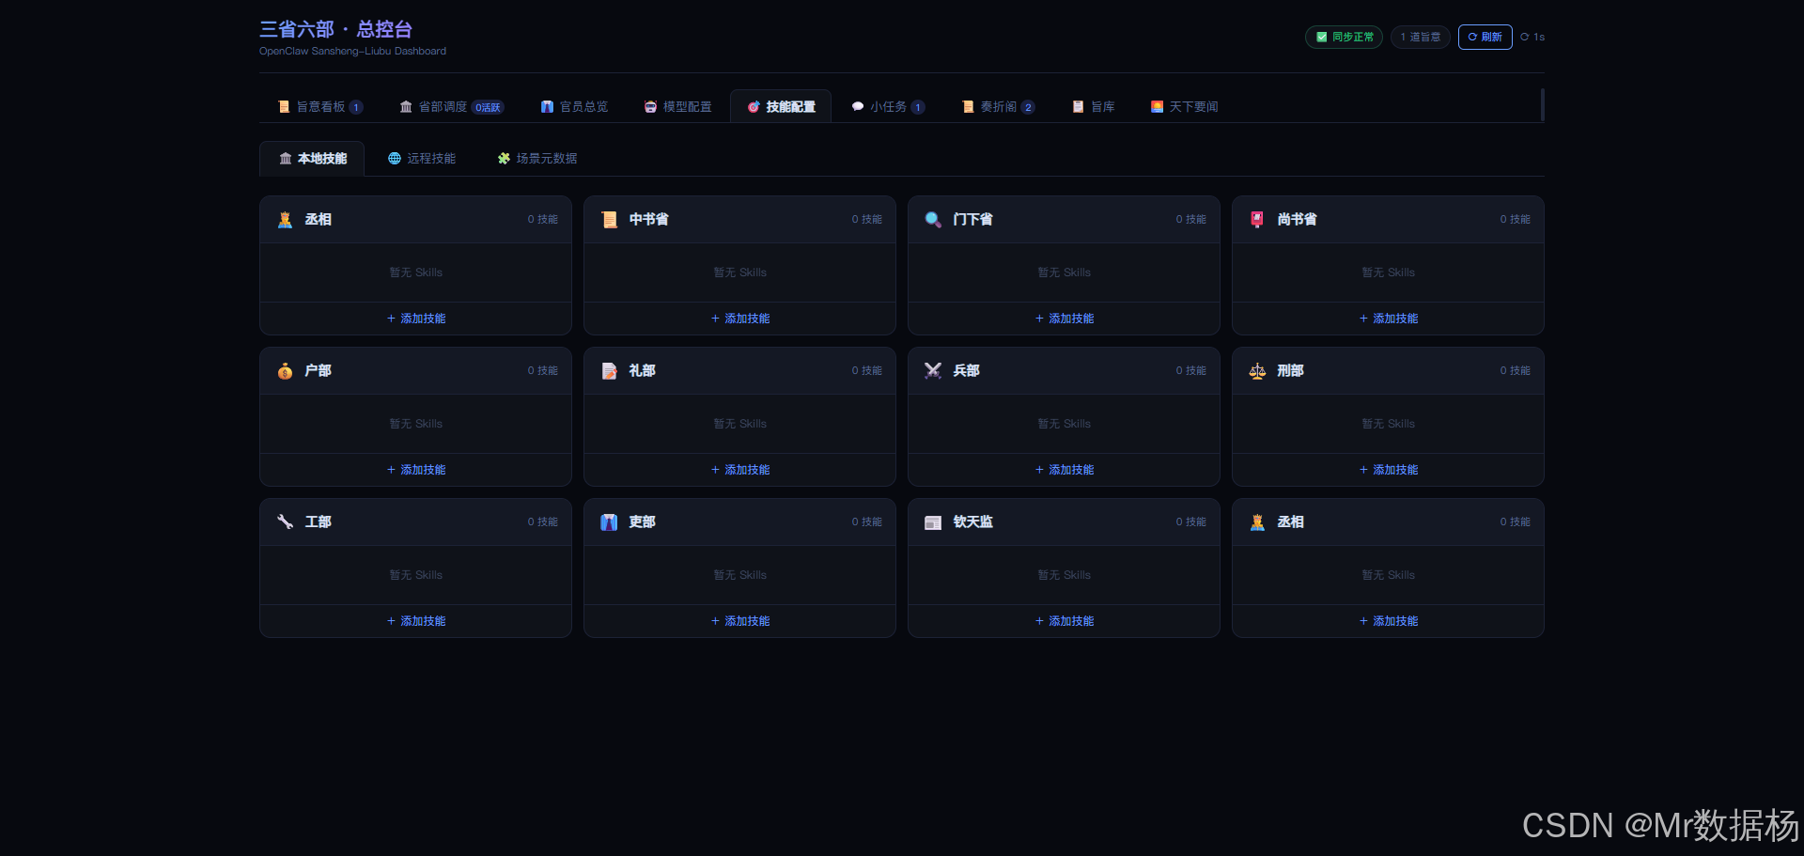The image size is (1804, 856).
Task: Add a skill to 刑部
Action: pos(1388,470)
